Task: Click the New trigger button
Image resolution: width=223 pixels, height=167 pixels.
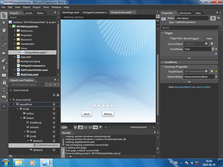Action: [209, 39]
